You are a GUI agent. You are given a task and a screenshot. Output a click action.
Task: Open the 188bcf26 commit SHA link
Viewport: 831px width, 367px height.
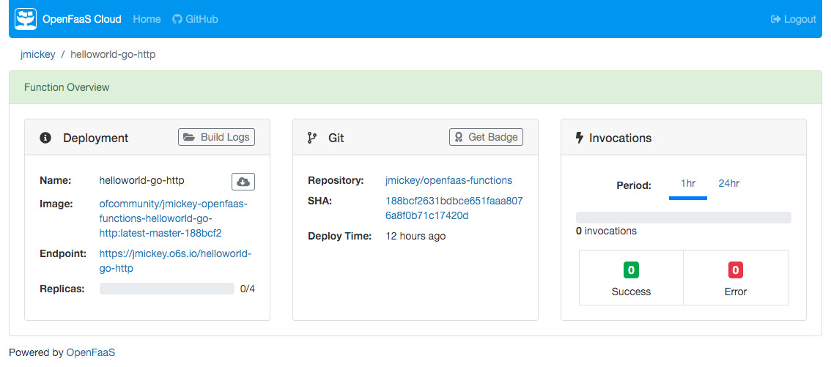[x=454, y=208]
